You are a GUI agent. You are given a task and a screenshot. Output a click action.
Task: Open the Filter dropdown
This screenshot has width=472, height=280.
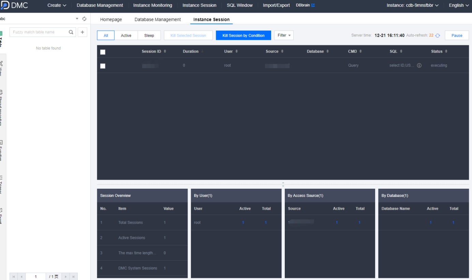[284, 35]
